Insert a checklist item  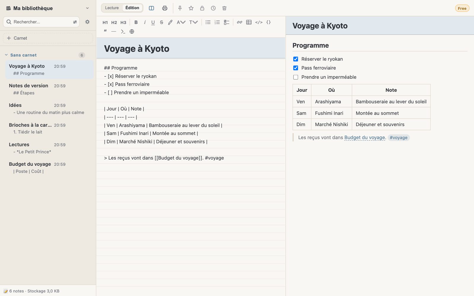coord(227,22)
